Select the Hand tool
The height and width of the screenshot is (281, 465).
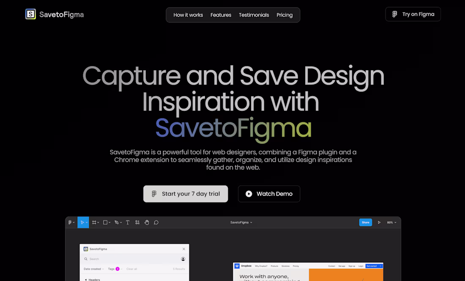[147, 222]
